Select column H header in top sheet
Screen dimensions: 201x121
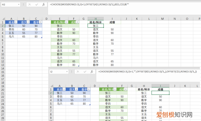[95, 19]
